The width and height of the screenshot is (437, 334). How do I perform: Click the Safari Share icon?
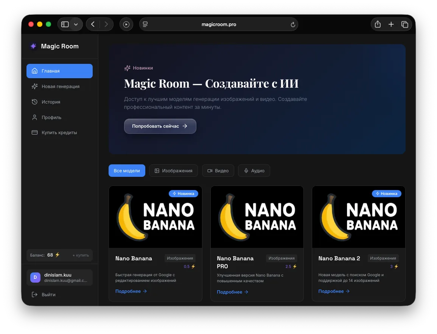[x=378, y=24]
